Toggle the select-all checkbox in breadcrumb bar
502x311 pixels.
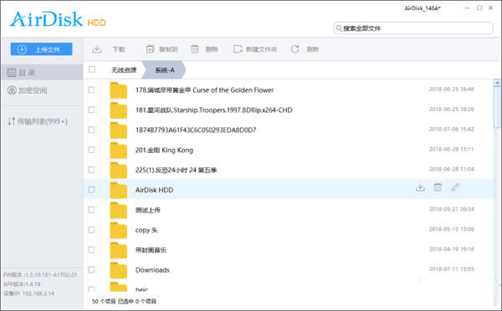point(92,69)
